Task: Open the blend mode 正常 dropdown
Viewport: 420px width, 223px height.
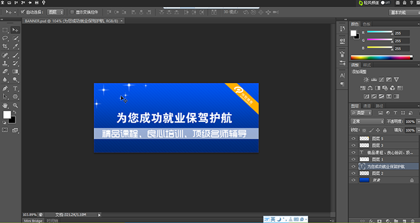Action: click(x=367, y=121)
